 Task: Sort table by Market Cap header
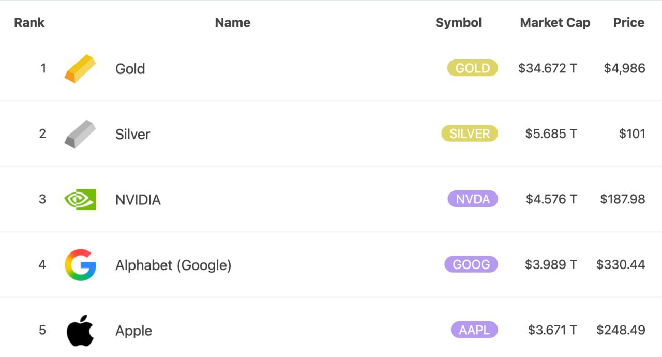pos(555,23)
